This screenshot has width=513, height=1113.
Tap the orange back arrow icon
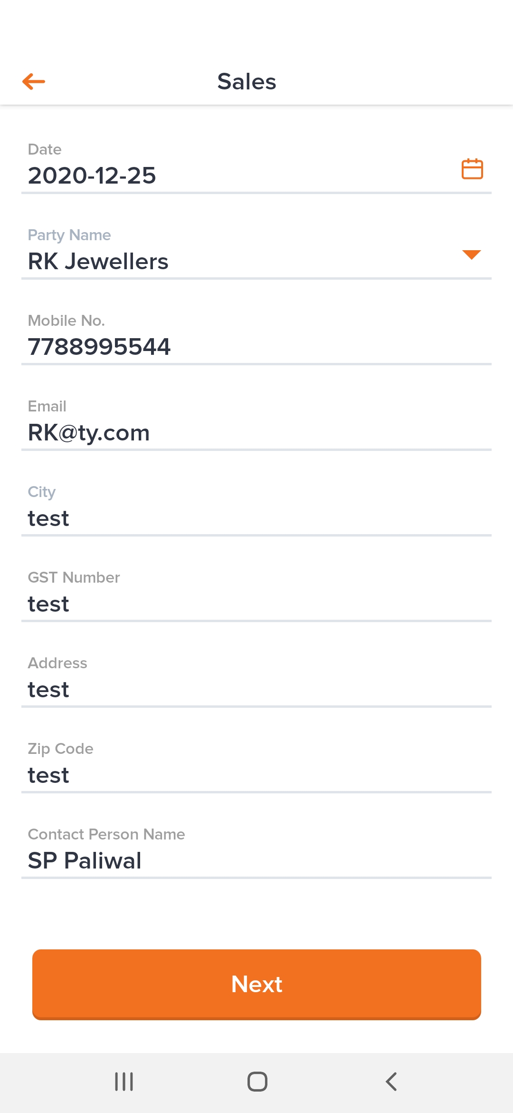point(34,81)
